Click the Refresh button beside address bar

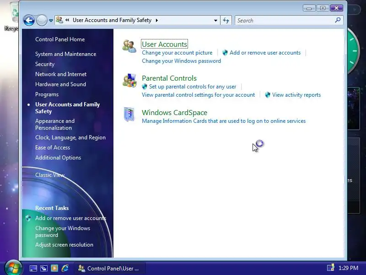226,20
